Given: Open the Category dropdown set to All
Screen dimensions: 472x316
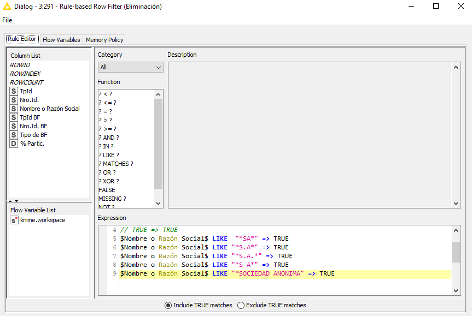Looking at the screenshot, I should [x=130, y=67].
